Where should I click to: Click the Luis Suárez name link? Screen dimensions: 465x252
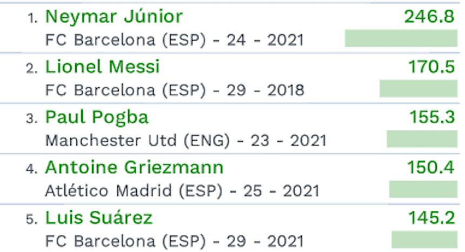click(98, 218)
